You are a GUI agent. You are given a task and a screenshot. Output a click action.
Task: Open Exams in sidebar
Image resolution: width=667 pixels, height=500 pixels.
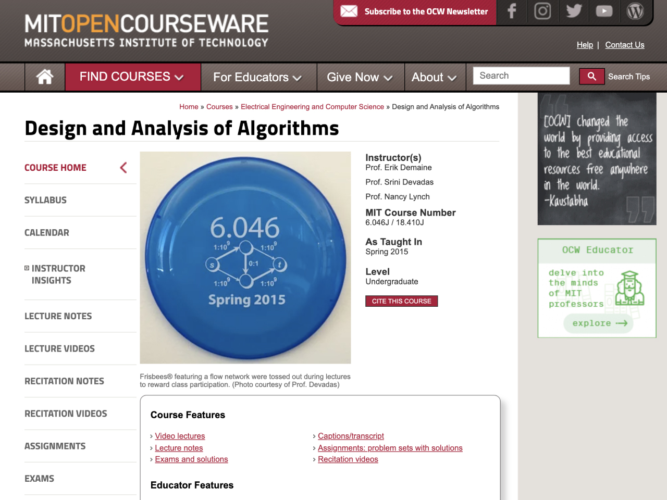click(x=39, y=479)
